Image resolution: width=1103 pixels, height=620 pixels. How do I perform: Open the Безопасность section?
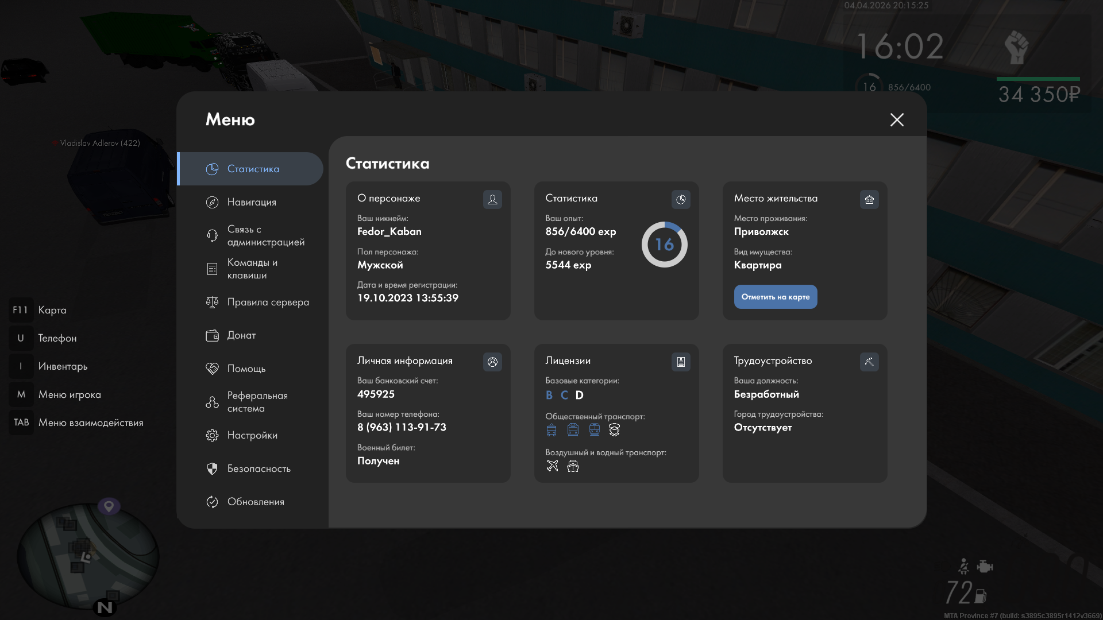click(x=259, y=468)
